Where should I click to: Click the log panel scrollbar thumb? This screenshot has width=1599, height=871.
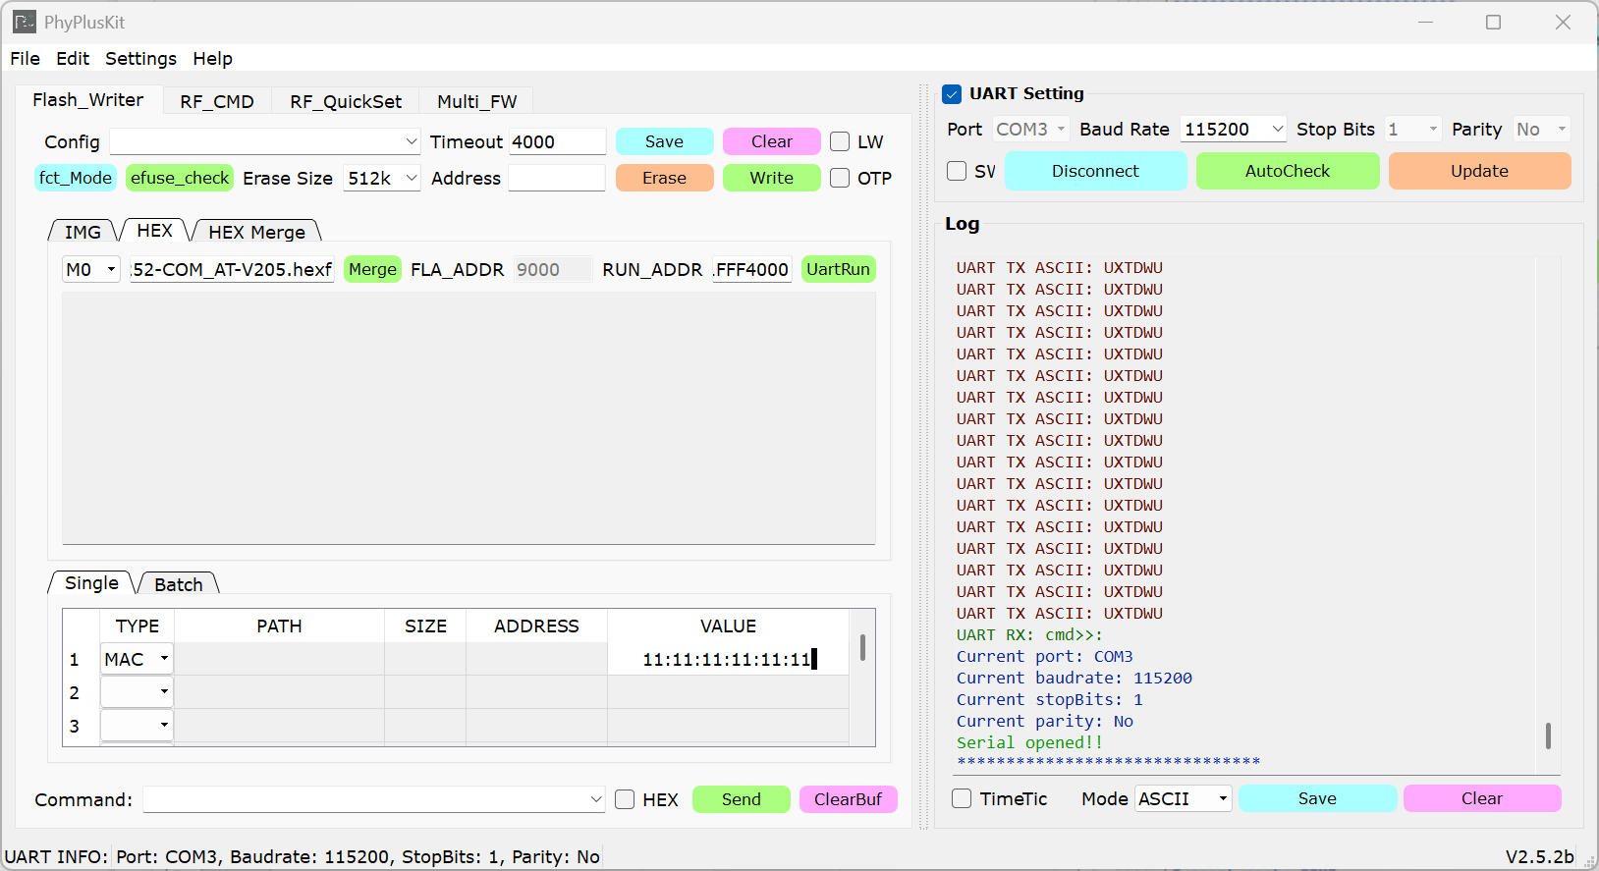click(x=1548, y=735)
